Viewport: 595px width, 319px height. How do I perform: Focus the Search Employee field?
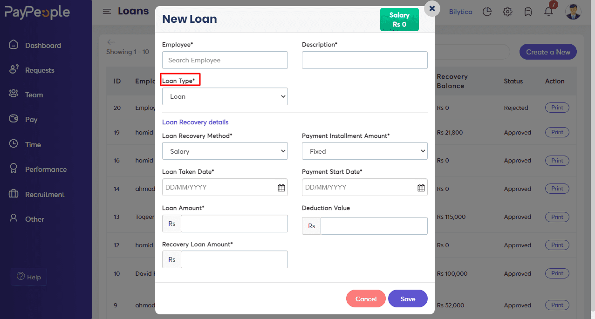point(225,60)
